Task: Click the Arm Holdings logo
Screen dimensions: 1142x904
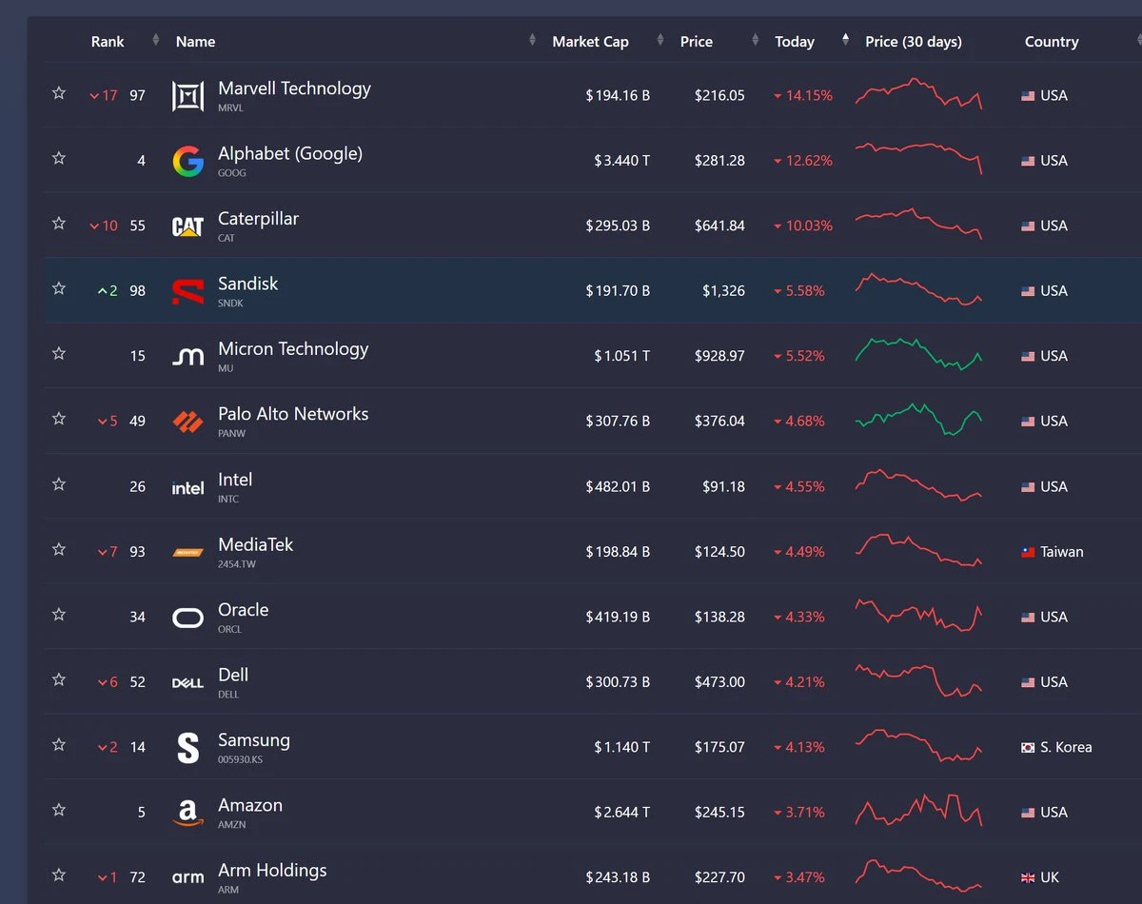Action: click(187, 877)
